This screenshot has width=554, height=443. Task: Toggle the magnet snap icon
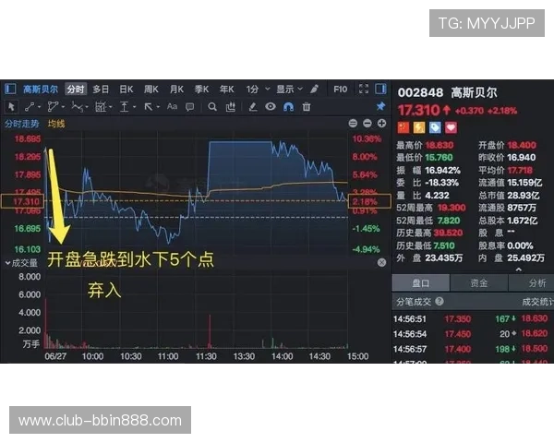[x=288, y=107]
